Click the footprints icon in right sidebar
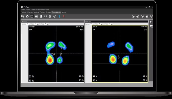Screen dimensions: 172x99 coord(151,26)
